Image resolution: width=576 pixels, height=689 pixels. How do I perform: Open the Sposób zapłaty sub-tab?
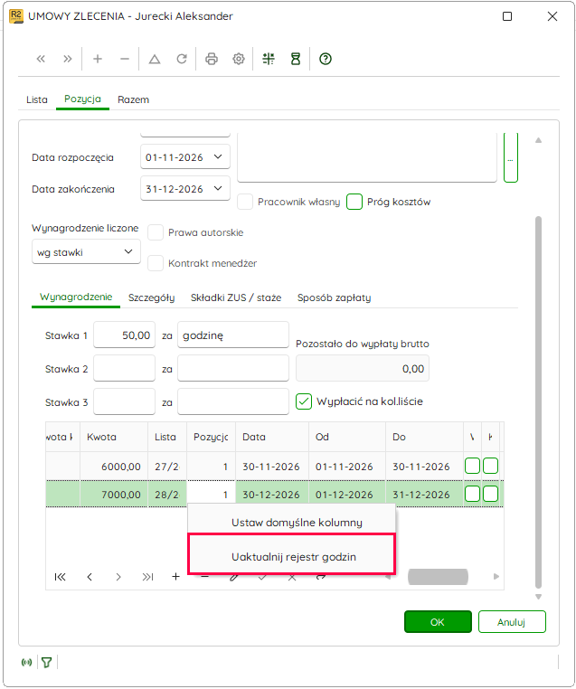click(x=334, y=297)
